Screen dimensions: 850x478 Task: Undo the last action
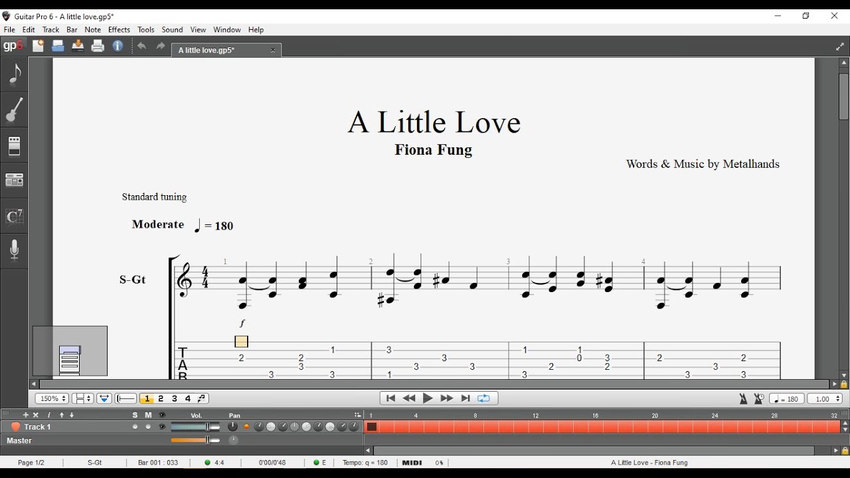[141, 46]
